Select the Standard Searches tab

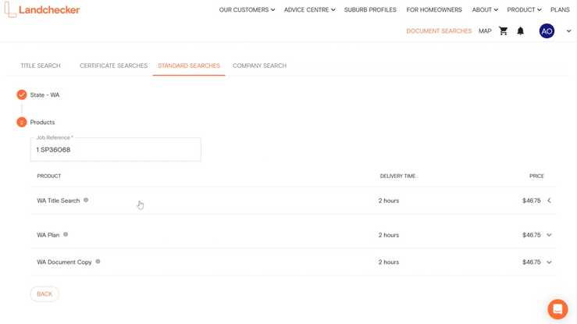(x=189, y=66)
